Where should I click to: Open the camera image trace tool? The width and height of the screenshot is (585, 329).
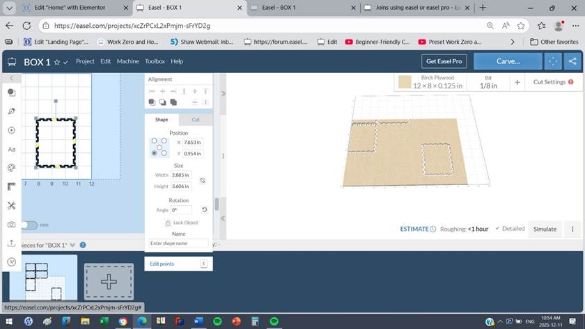(x=11, y=225)
